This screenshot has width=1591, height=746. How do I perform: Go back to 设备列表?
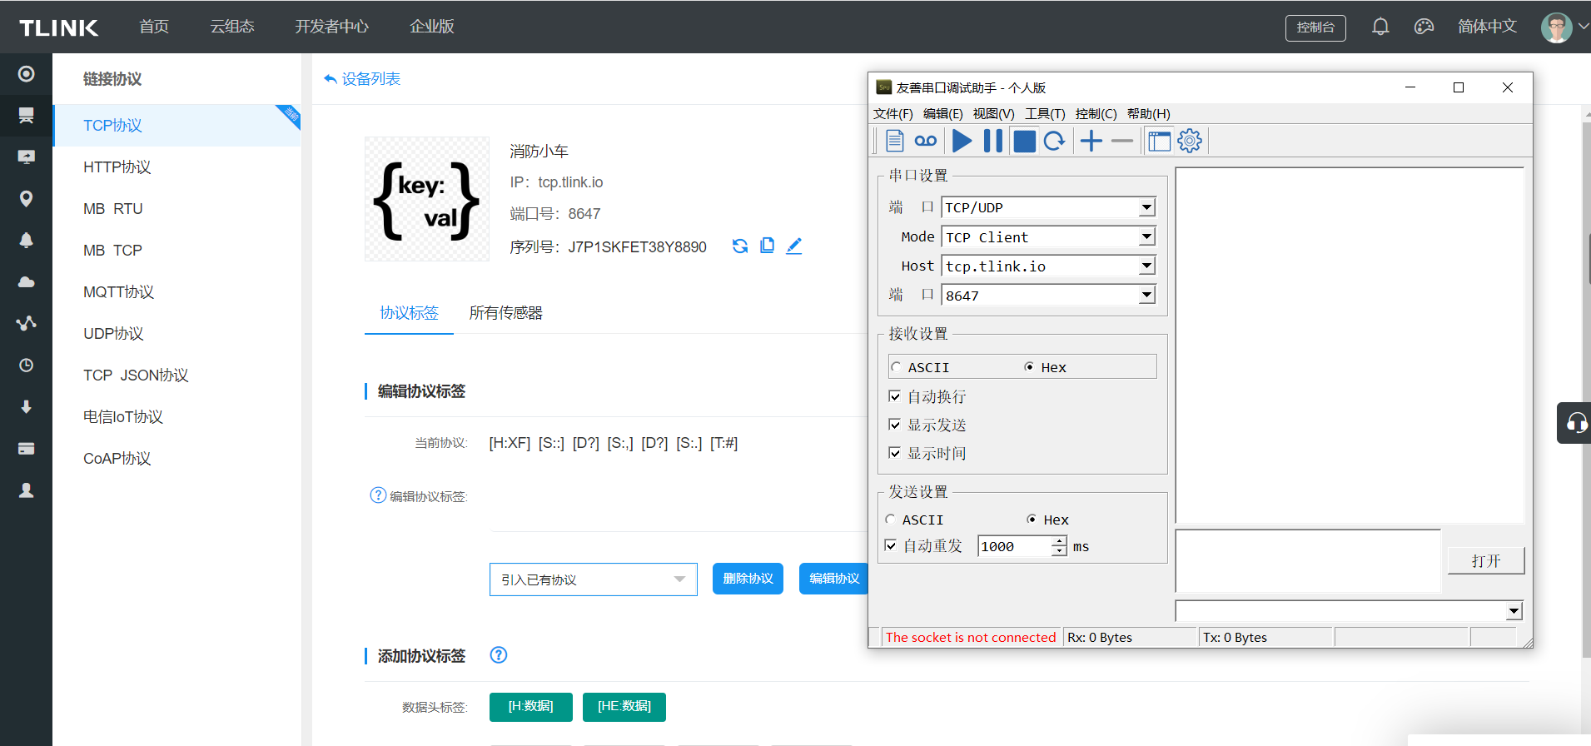tap(362, 78)
